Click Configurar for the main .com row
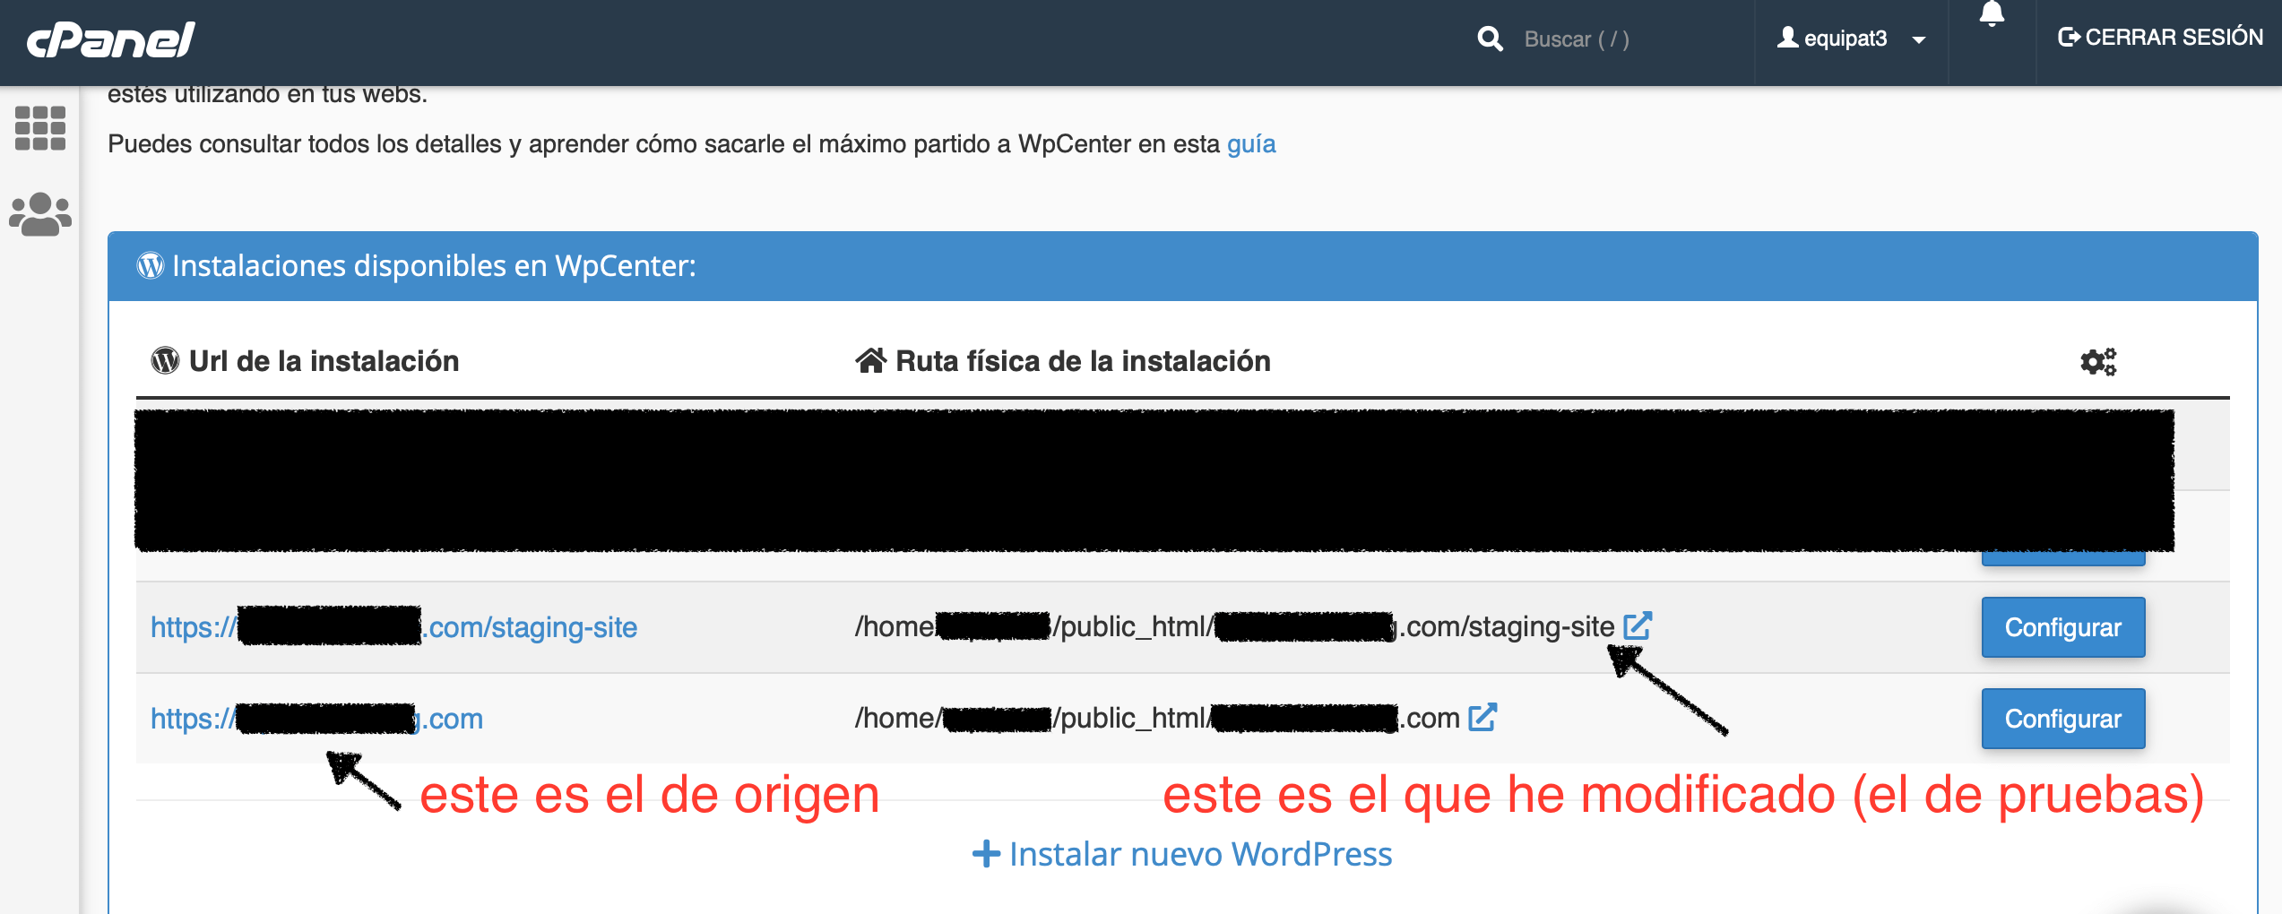 coord(2063,719)
